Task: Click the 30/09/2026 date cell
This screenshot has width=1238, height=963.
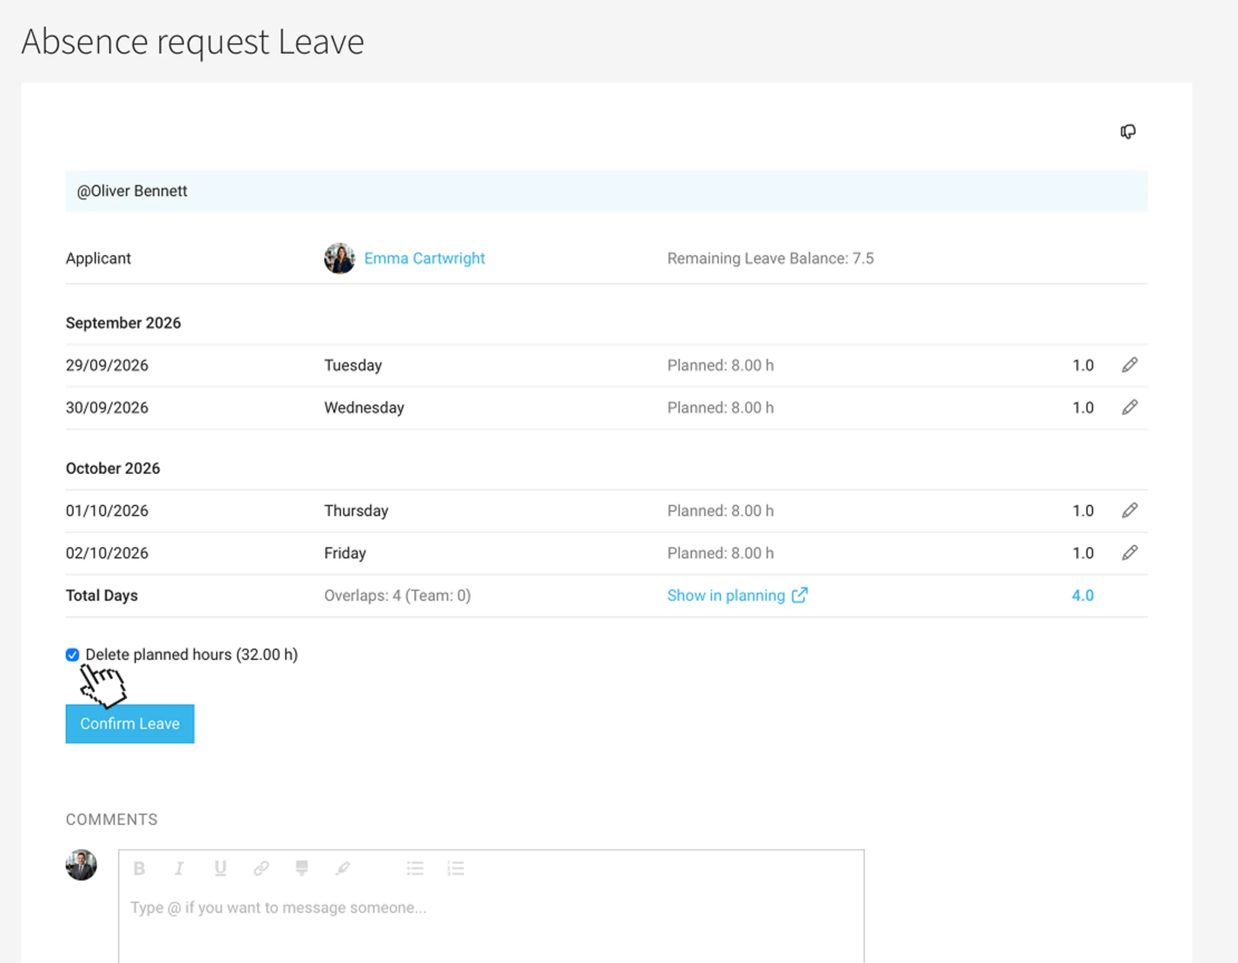Action: click(107, 407)
